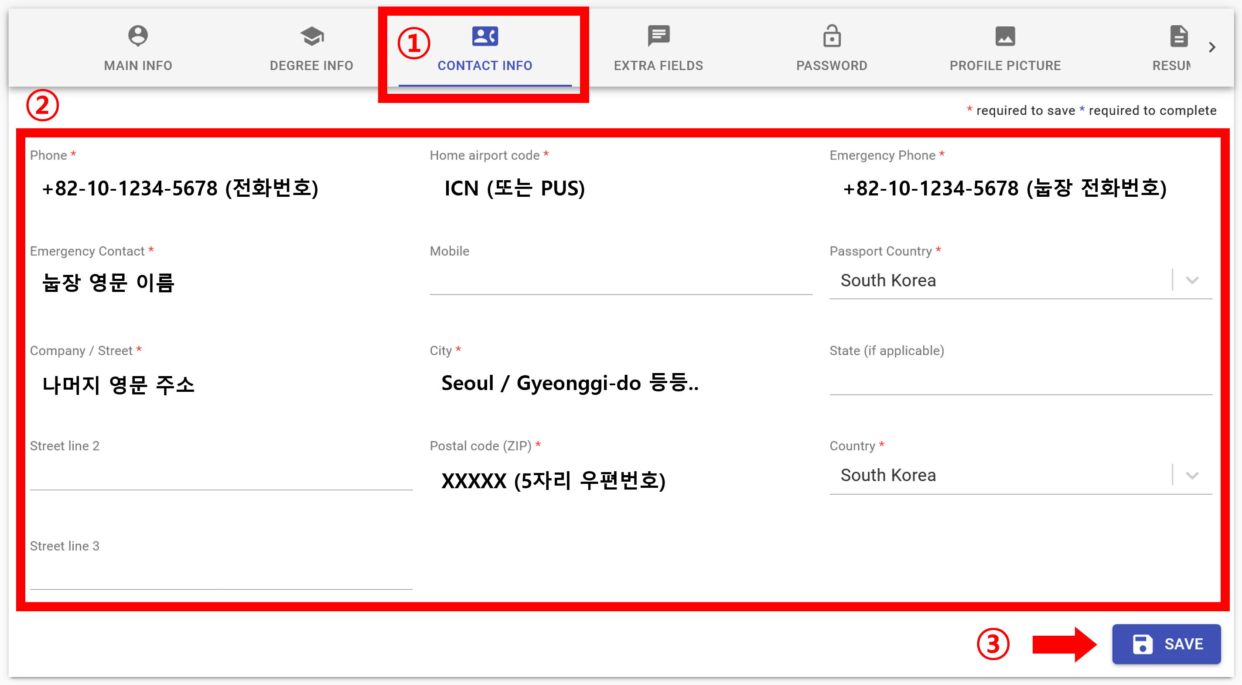Switch to the PASSWORD tab label
The image size is (1242, 685).
832,65
